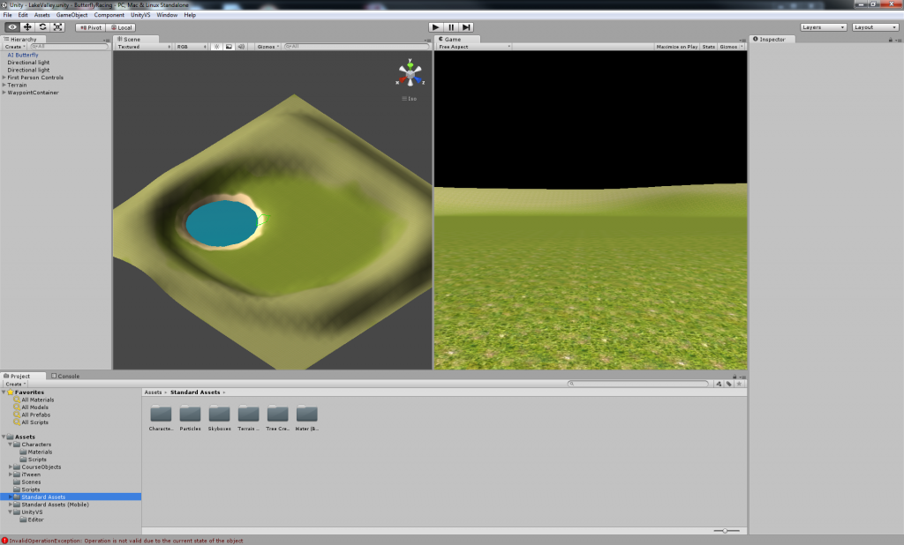The height and width of the screenshot is (545, 904).
Task: Open the Particles folder thumbnail
Action: coord(191,414)
